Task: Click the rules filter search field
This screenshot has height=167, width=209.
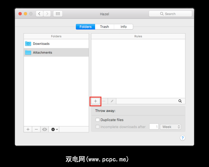Action: [151, 101]
